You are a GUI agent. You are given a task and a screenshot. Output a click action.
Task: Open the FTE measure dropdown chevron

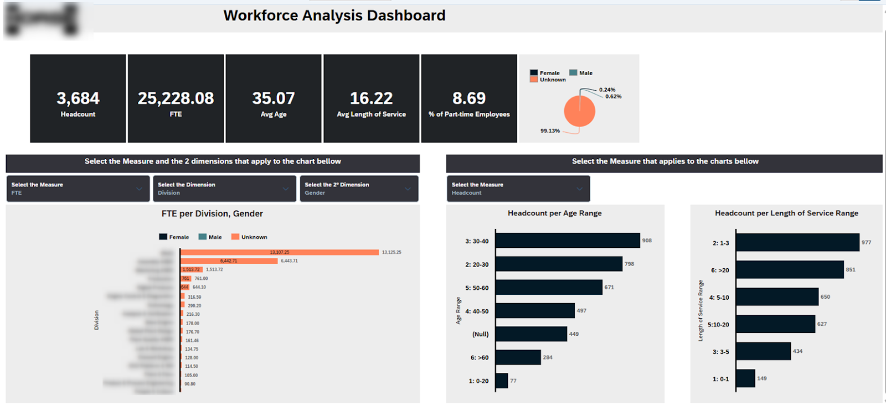[x=139, y=189]
